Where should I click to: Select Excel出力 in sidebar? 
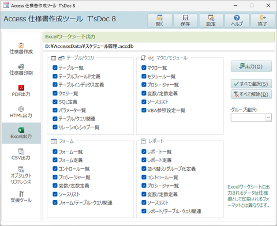(21, 133)
